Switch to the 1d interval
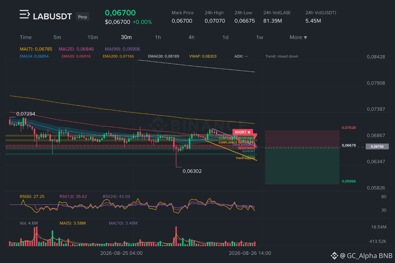Image resolution: width=395 pixels, height=263 pixels. coord(225,37)
